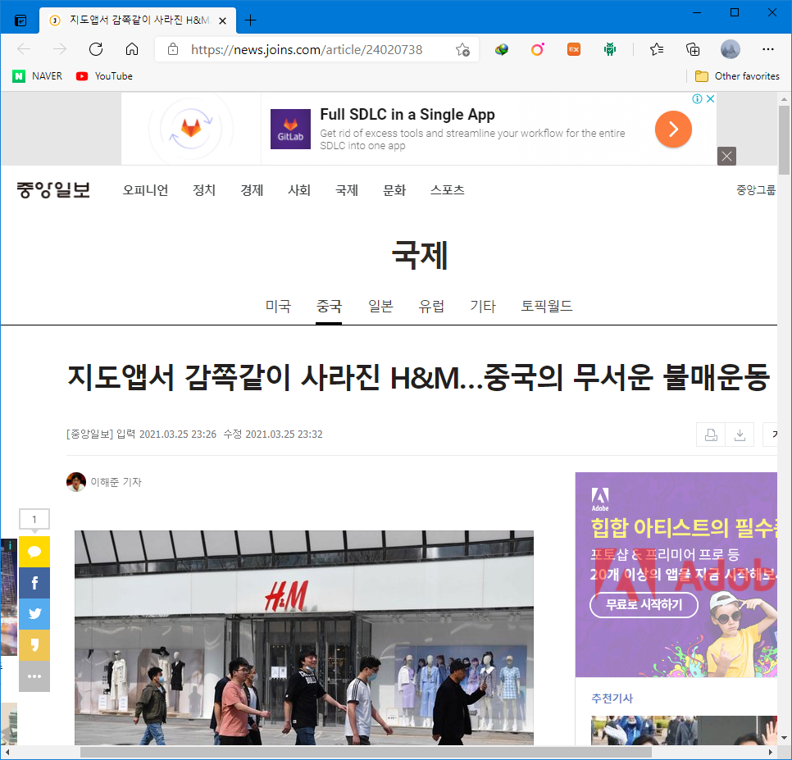
Task: Open browser Collections icon
Action: 693,49
